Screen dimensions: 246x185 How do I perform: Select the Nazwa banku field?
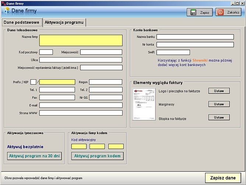click(x=195, y=37)
